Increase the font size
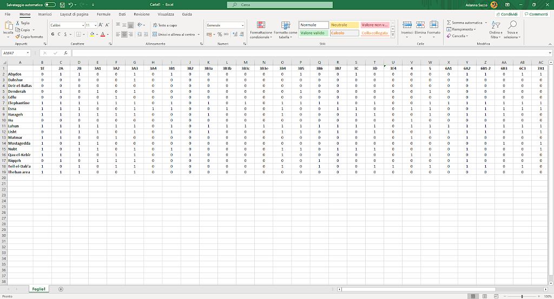Screen dimensions: 554x299 101,25
